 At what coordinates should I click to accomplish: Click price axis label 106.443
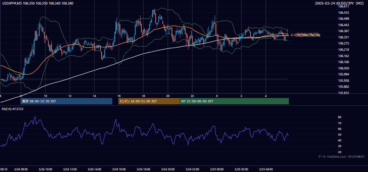tap(344, 25)
